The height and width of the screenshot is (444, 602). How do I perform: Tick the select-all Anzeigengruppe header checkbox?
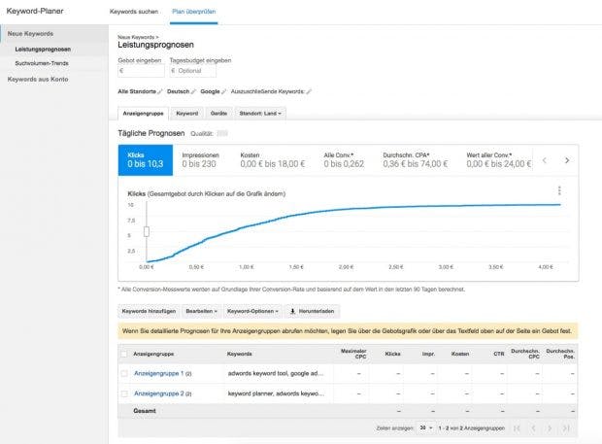point(123,354)
